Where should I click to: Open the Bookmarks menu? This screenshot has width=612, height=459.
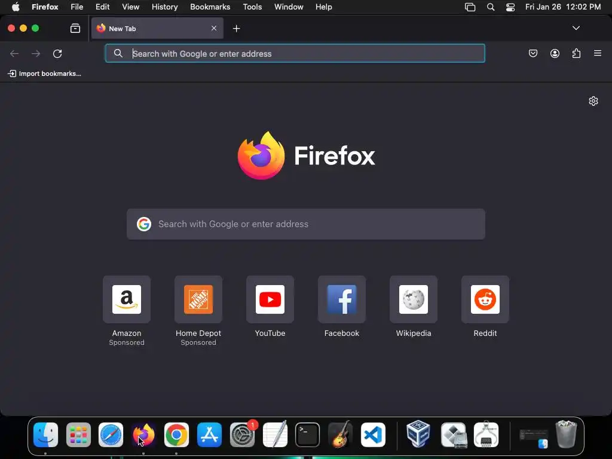pyautogui.click(x=210, y=7)
